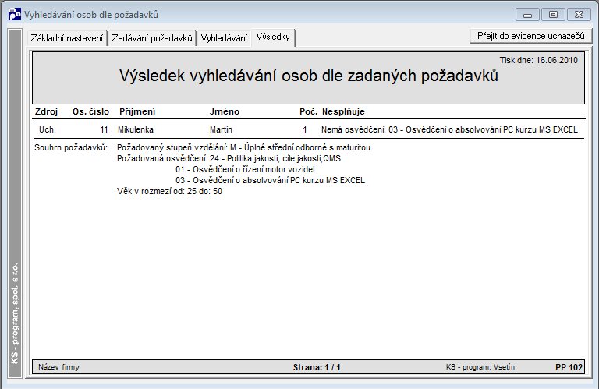The height and width of the screenshot is (389, 599).
Task: Click 03 - Osvědčení line in summary
Action: 270,180
